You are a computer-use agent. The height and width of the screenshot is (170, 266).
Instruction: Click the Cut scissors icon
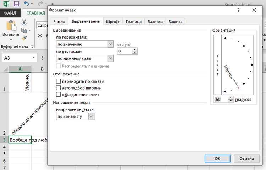point(24,22)
